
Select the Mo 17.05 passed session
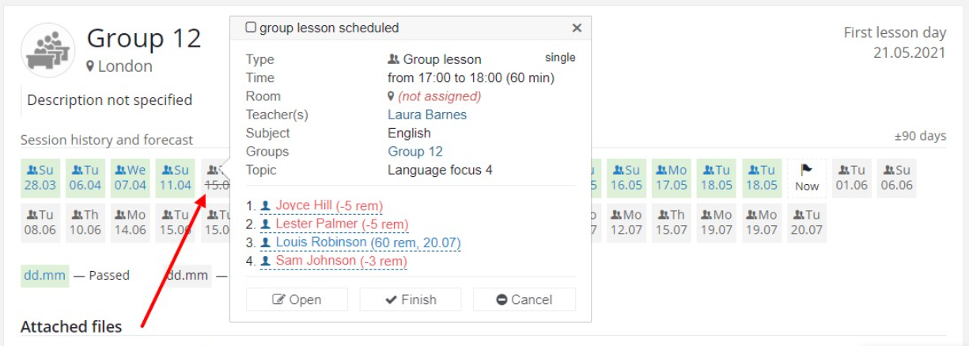(x=672, y=178)
